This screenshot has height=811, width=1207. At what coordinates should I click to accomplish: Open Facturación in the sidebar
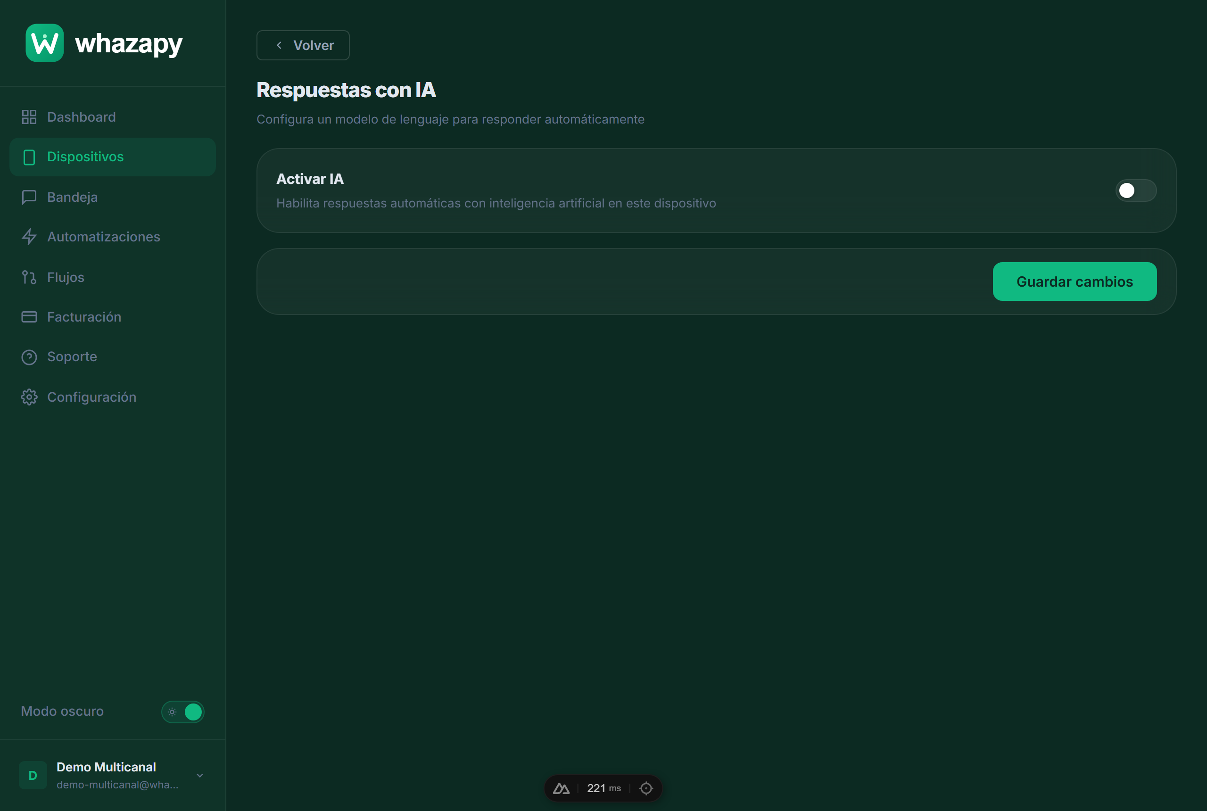click(113, 317)
